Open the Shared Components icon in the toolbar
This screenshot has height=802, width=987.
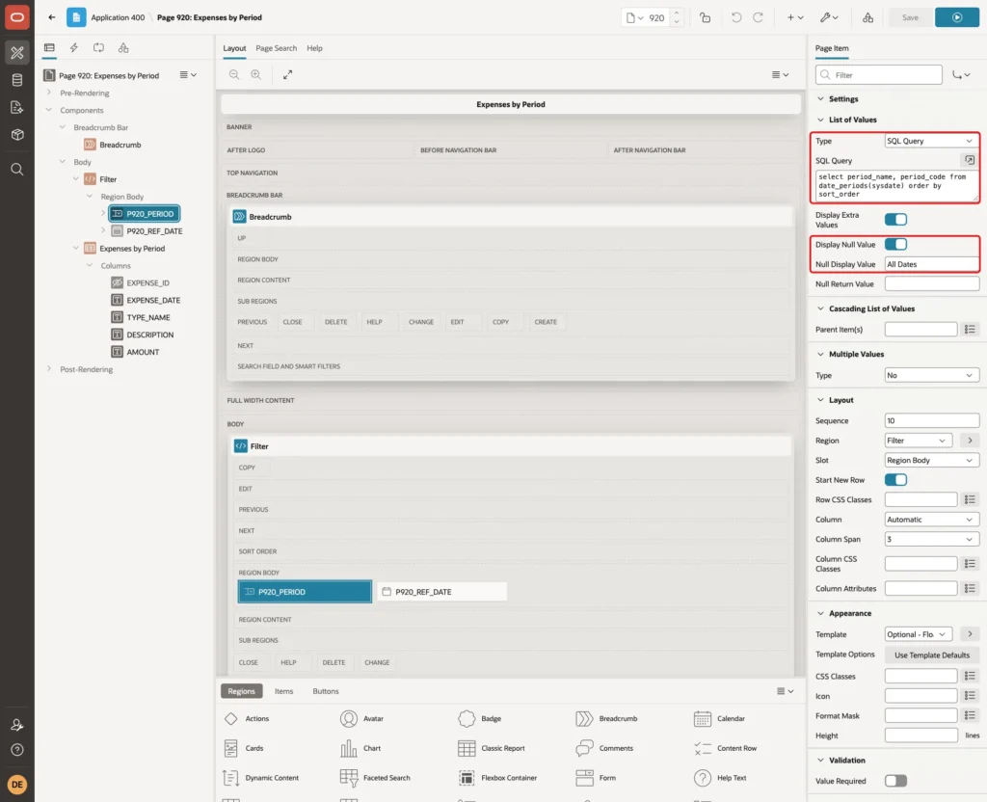[867, 17]
